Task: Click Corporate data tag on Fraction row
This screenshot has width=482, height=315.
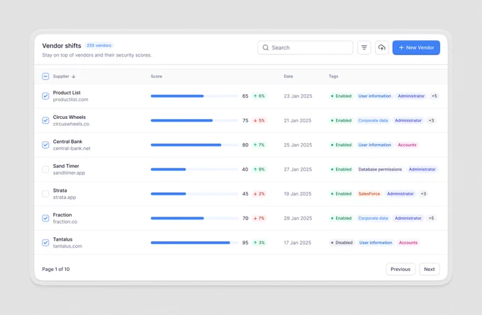Action: pos(373,218)
